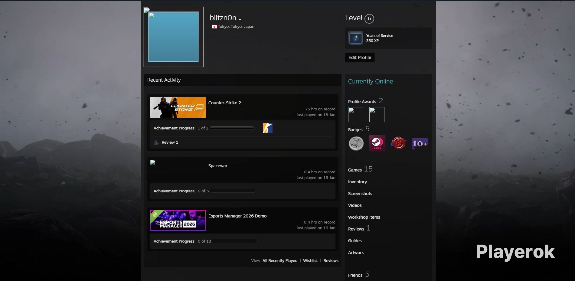The height and width of the screenshot is (281, 575).
Task: Open the Profile Awards 2 heading
Action: point(365,101)
